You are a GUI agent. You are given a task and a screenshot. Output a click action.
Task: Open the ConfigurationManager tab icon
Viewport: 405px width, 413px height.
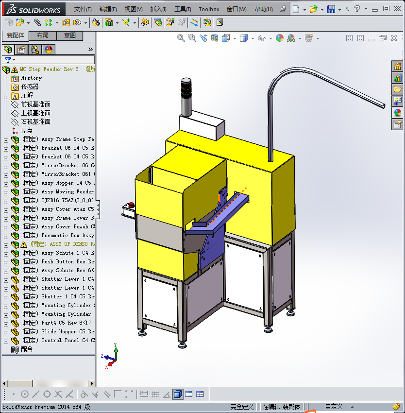(35, 49)
